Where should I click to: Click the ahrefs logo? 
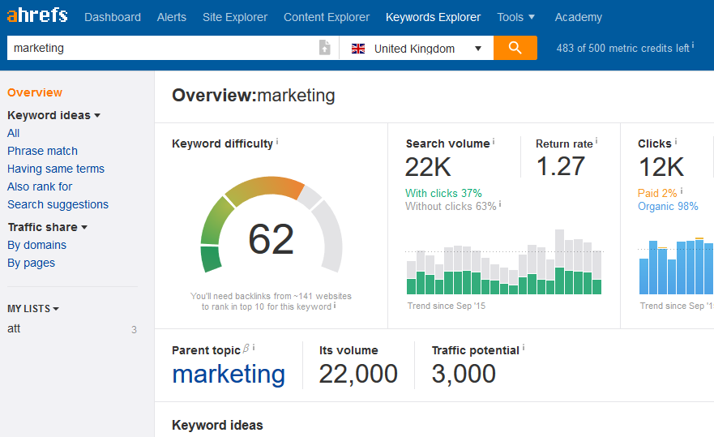coord(37,16)
